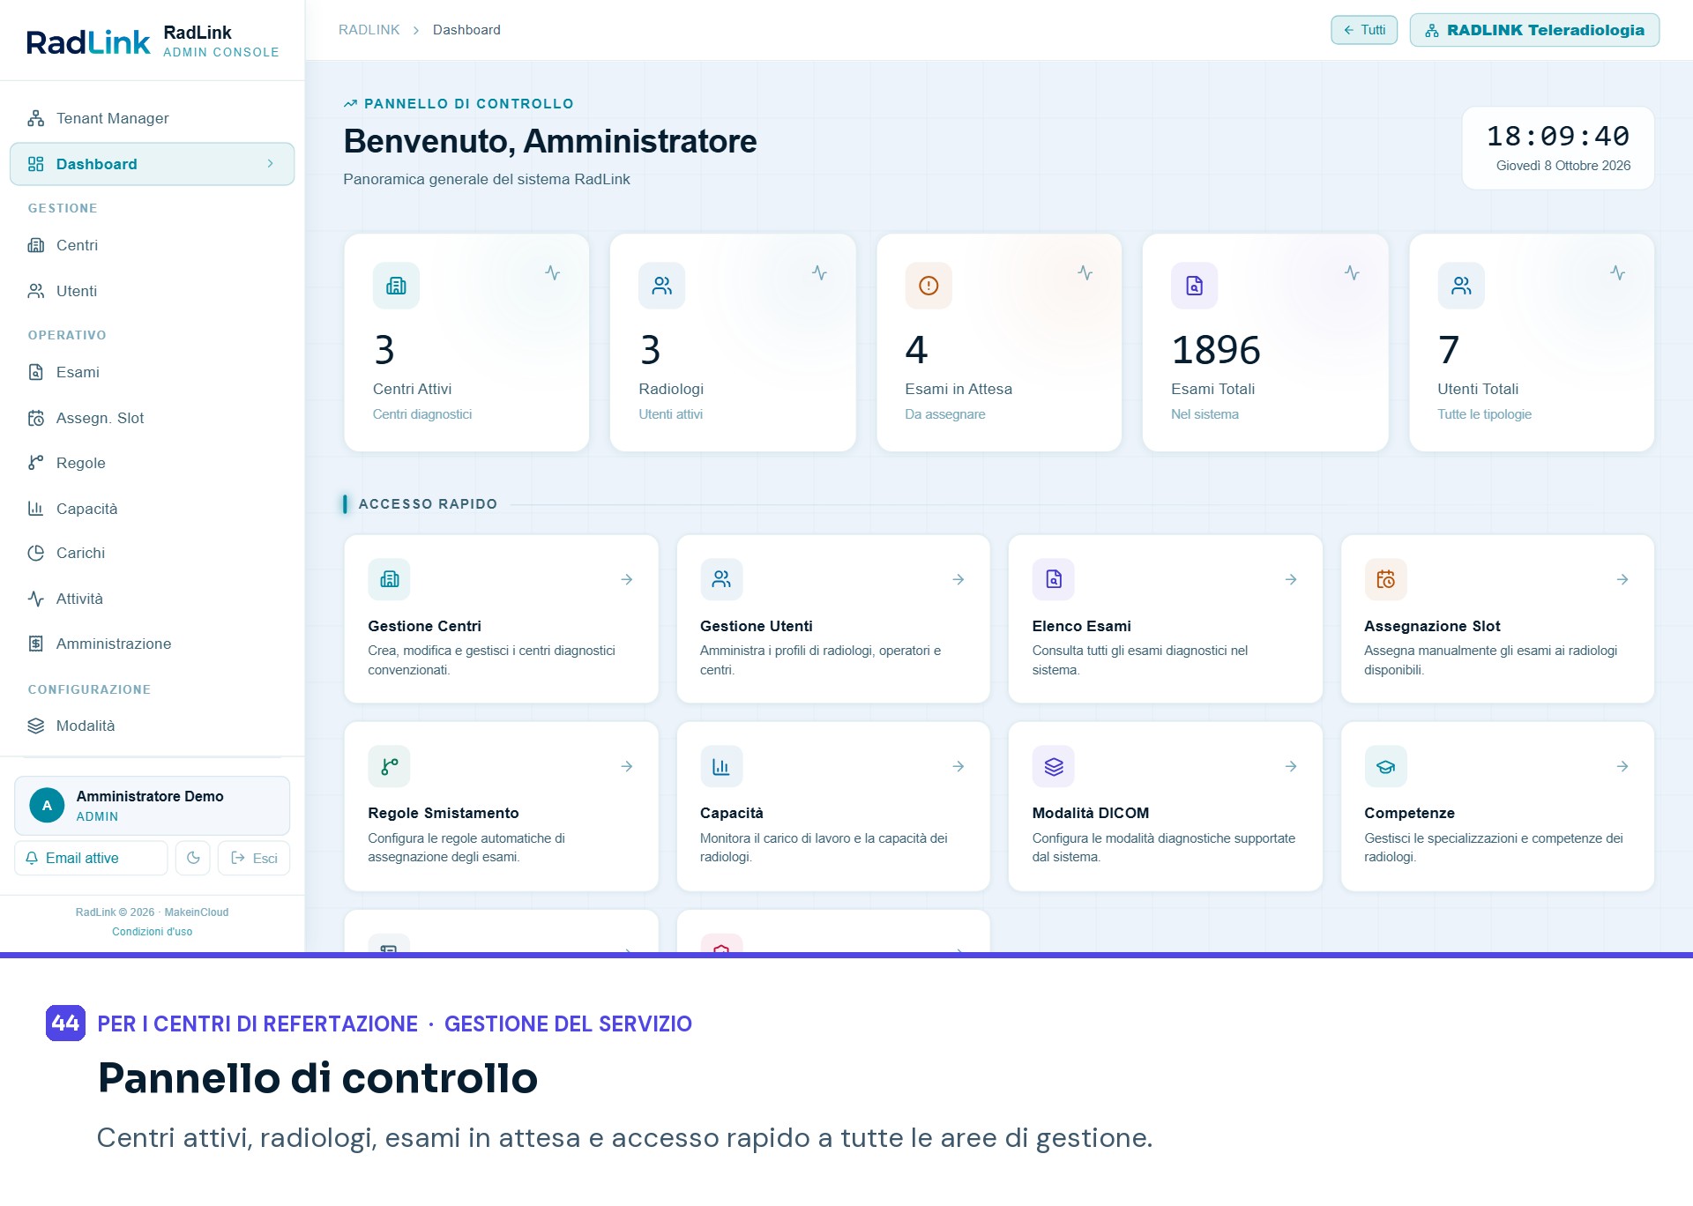Screen dimensions: 1693x1206
Task: Toggle dark mode moon button
Action: coord(193,858)
